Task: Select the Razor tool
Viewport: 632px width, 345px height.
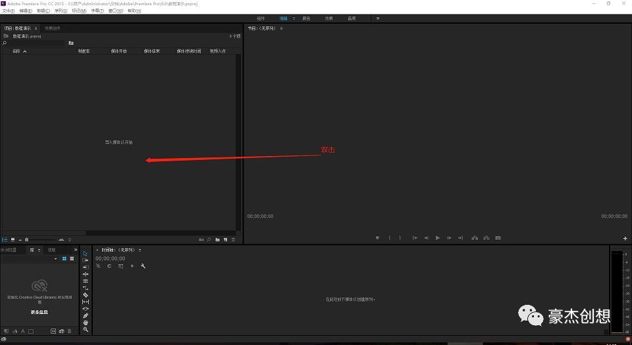Action: tap(86, 294)
